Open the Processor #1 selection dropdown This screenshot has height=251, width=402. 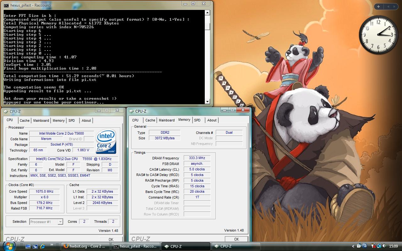[46, 222]
